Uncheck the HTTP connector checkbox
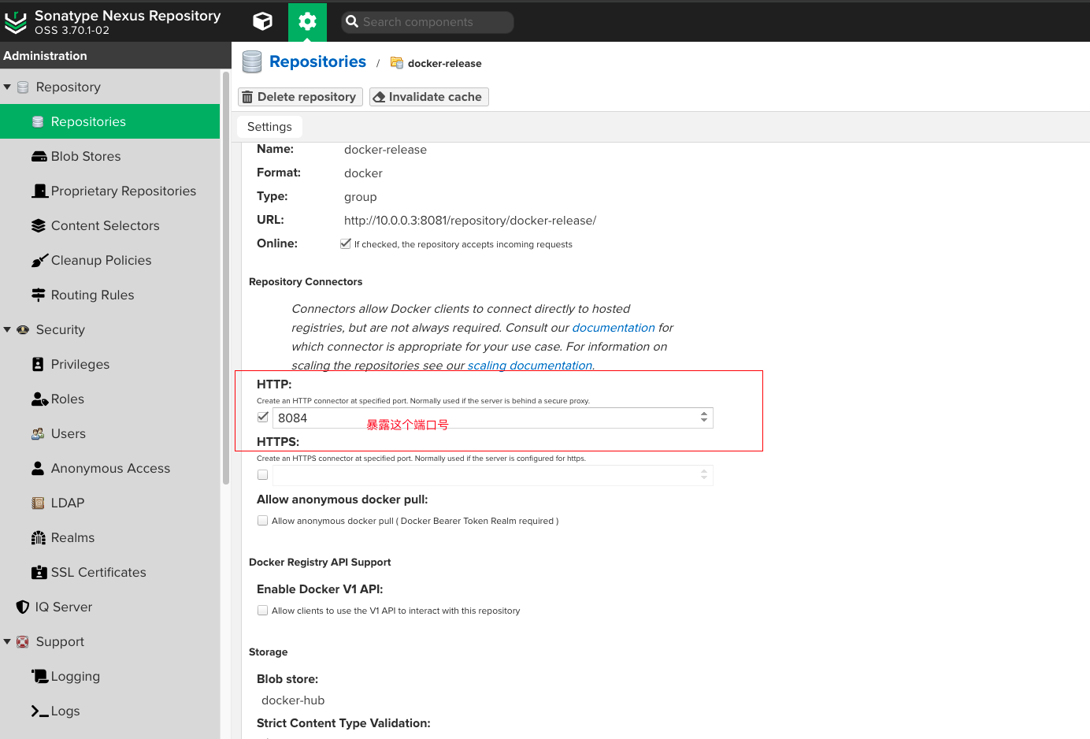This screenshot has width=1090, height=739. (x=263, y=417)
